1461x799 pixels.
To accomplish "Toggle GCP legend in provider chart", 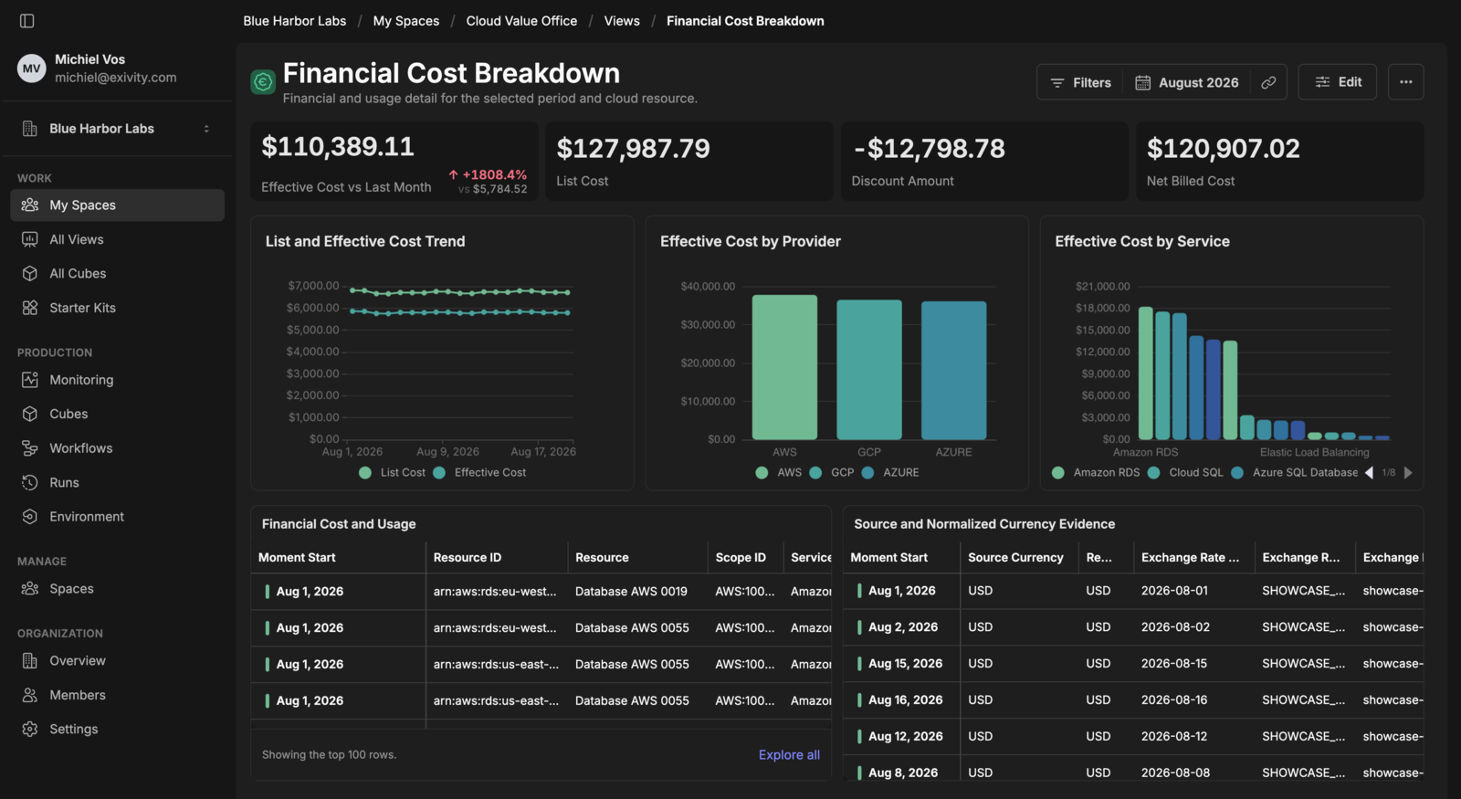I will [832, 473].
